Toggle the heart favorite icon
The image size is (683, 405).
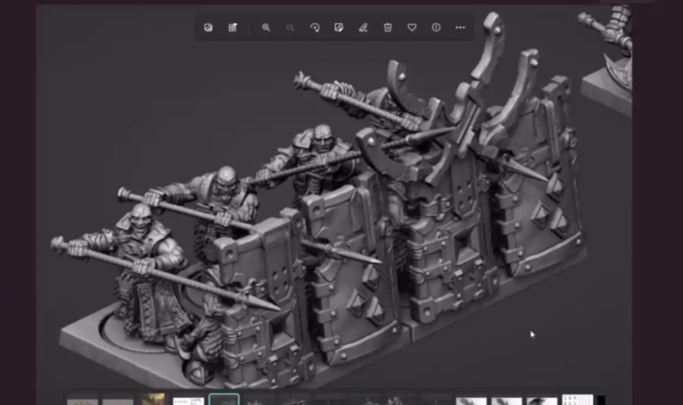pyautogui.click(x=412, y=28)
